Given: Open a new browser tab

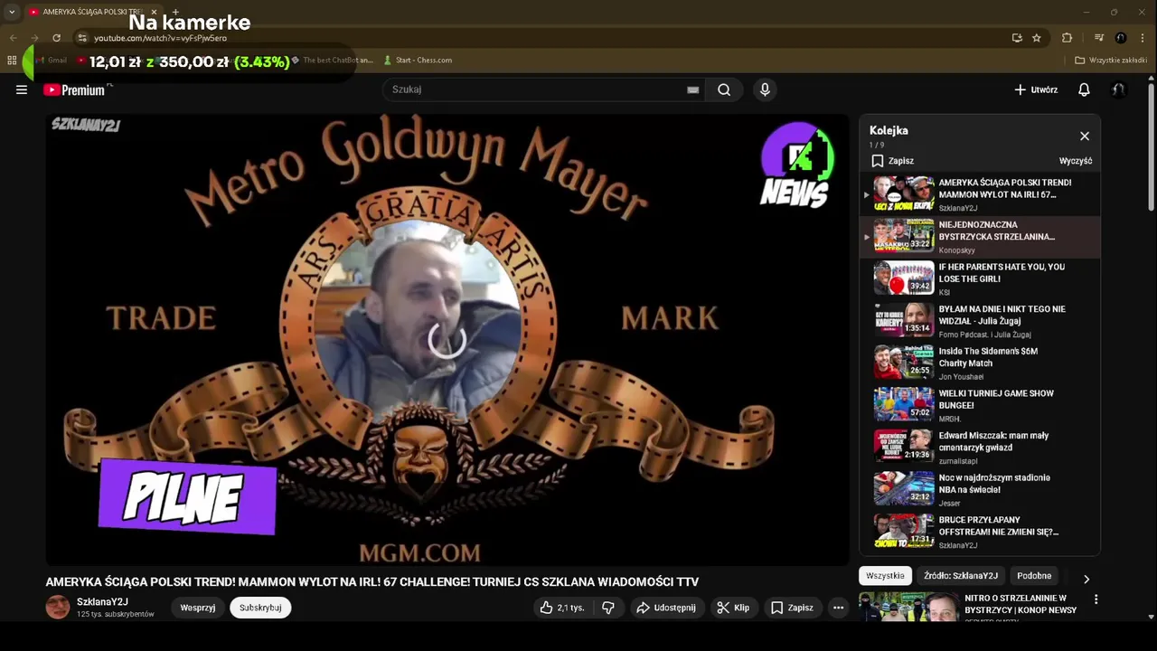Looking at the screenshot, I should click(x=175, y=12).
